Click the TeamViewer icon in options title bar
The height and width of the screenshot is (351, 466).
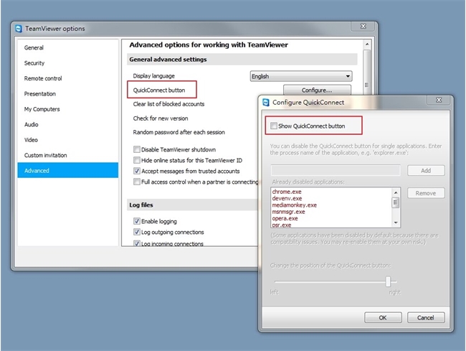(19, 29)
